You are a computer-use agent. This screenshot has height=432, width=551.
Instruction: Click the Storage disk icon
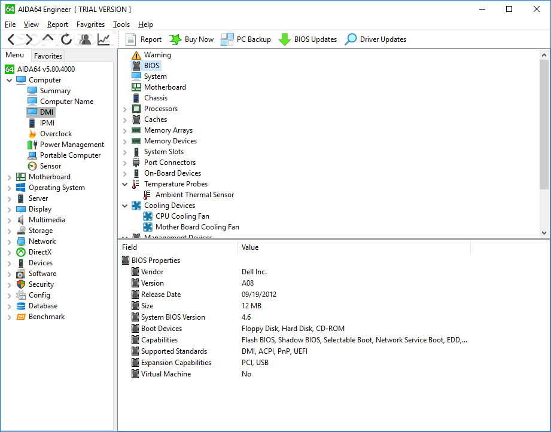click(21, 231)
